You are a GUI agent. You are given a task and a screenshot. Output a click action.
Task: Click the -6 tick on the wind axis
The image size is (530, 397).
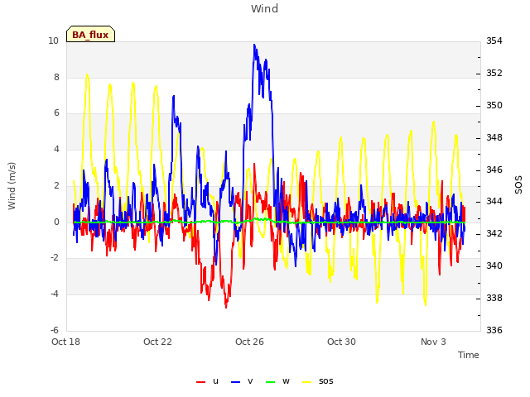tap(55, 330)
